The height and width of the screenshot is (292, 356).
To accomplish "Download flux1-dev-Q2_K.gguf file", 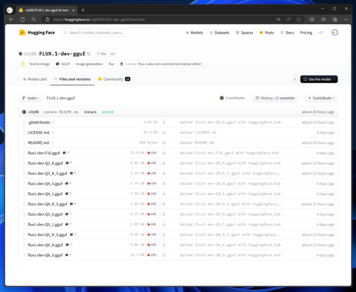I will 164,163.
